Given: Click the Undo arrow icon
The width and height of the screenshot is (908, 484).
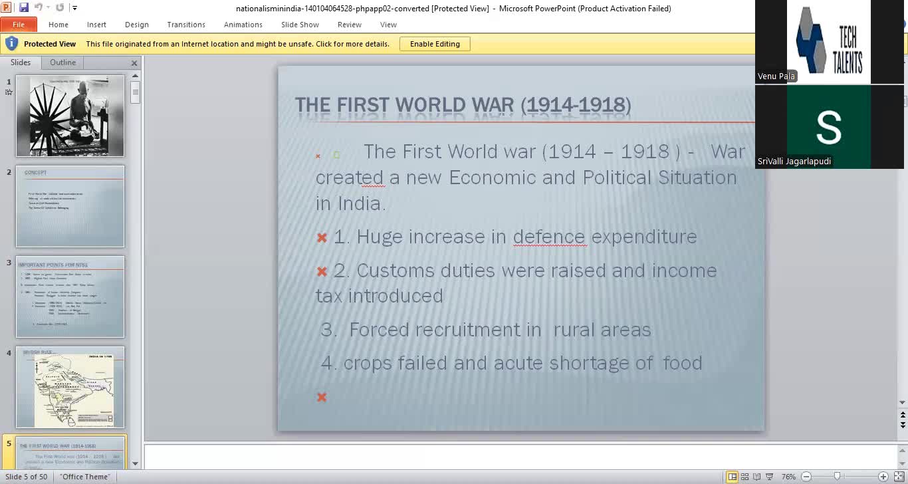Looking at the screenshot, I should click(39, 8).
